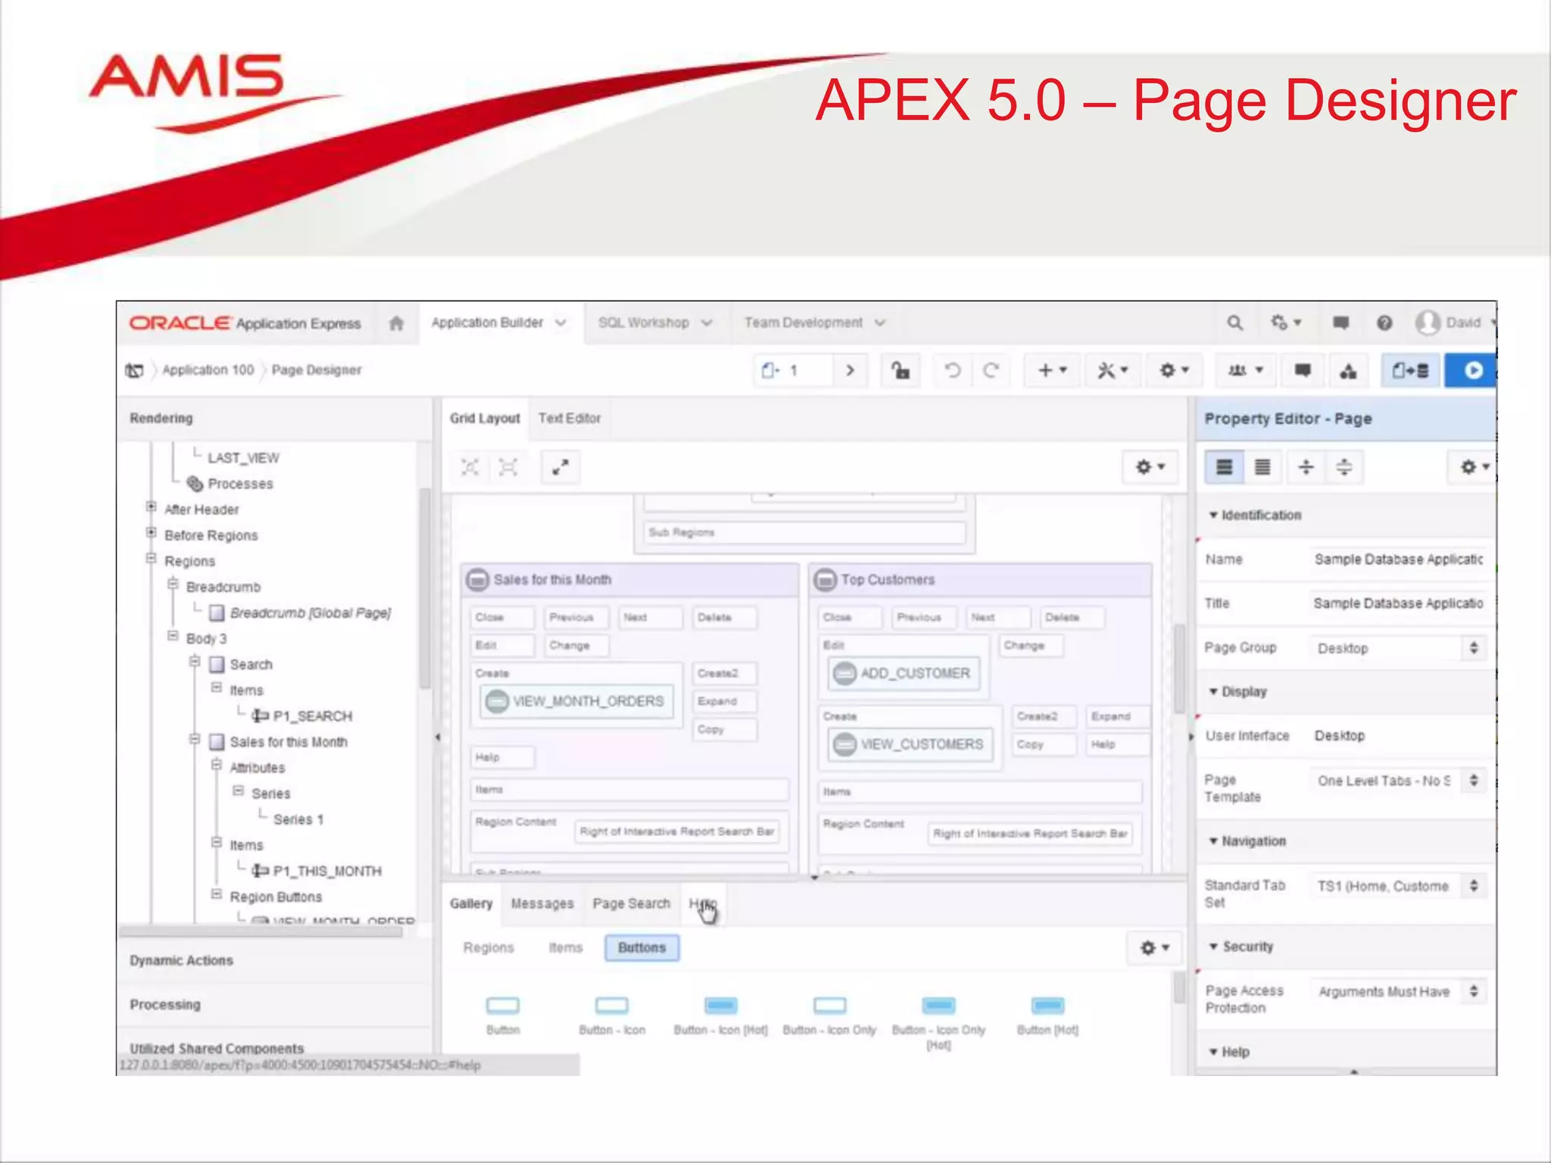Click the application breadcrumb home icon
Screen dimensions: 1551x1163
135,370
